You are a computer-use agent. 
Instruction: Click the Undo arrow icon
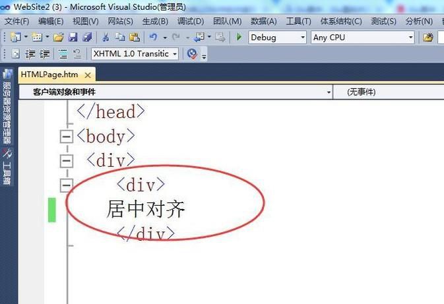154,38
